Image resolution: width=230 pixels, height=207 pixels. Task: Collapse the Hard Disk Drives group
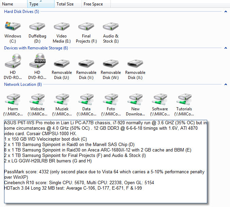click(225, 12)
